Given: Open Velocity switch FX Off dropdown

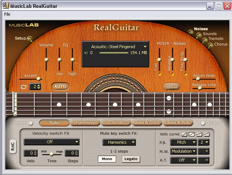Looking at the screenshot, I should (x=52, y=142).
